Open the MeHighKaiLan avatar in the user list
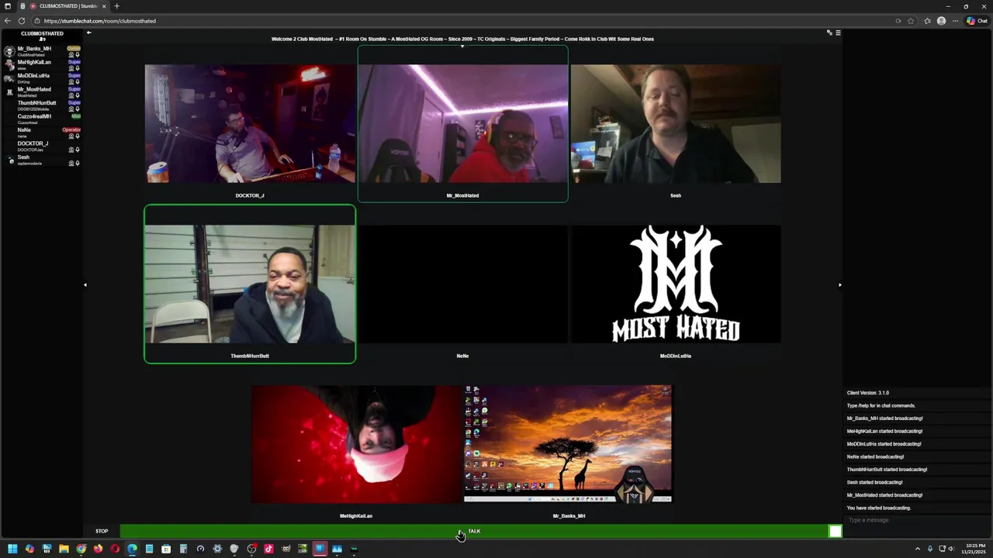This screenshot has height=558, width=993. point(9,64)
